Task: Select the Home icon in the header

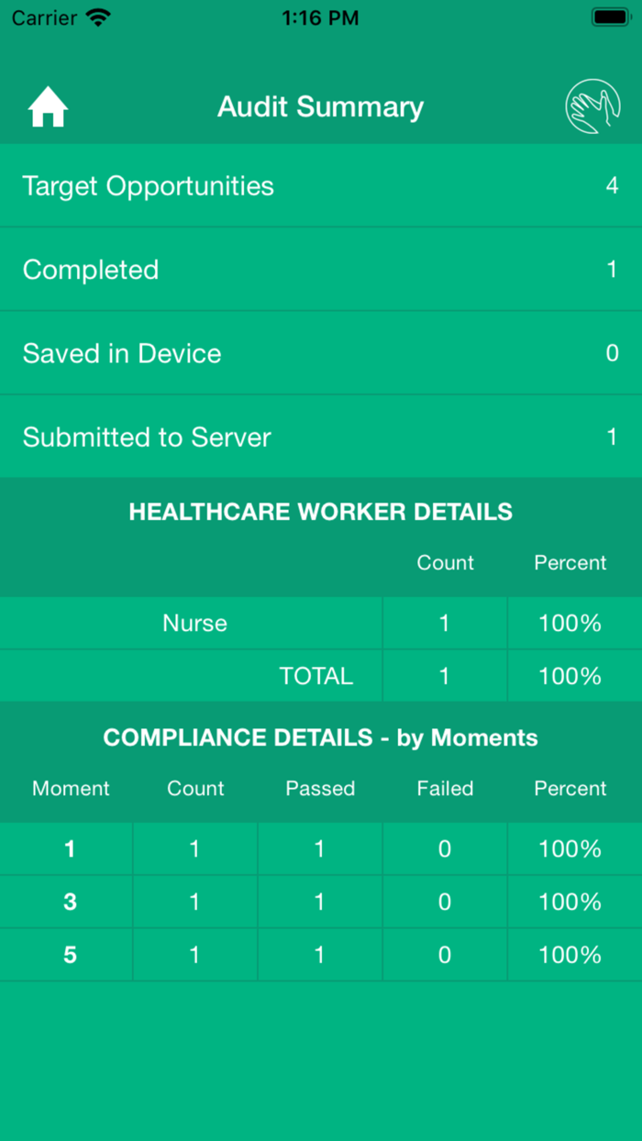Action: (x=46, y=106)
